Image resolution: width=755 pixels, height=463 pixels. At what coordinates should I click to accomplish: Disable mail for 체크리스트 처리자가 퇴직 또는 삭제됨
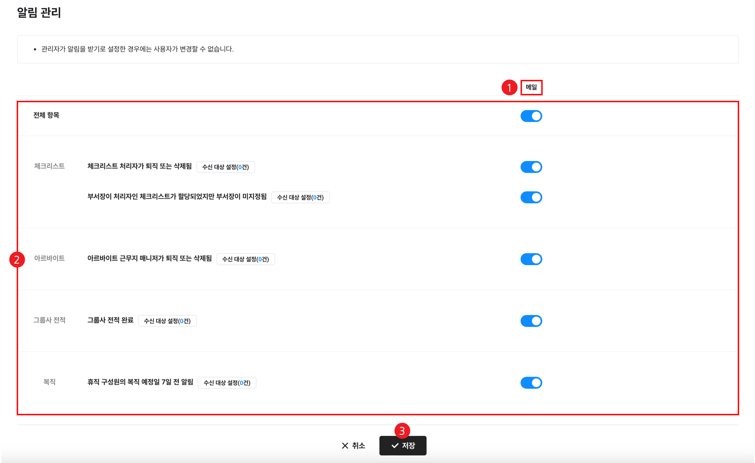[x=531, y=167]
